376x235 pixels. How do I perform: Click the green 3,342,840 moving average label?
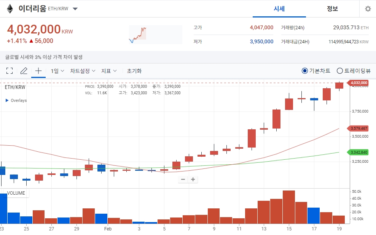click(359, 152)
